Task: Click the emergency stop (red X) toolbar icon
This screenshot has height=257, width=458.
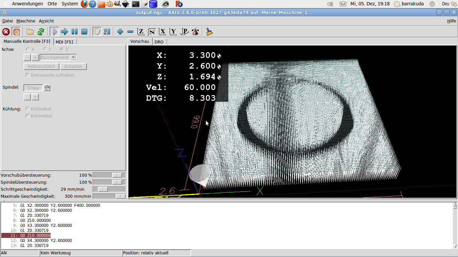Action: (x=6, y=32)
